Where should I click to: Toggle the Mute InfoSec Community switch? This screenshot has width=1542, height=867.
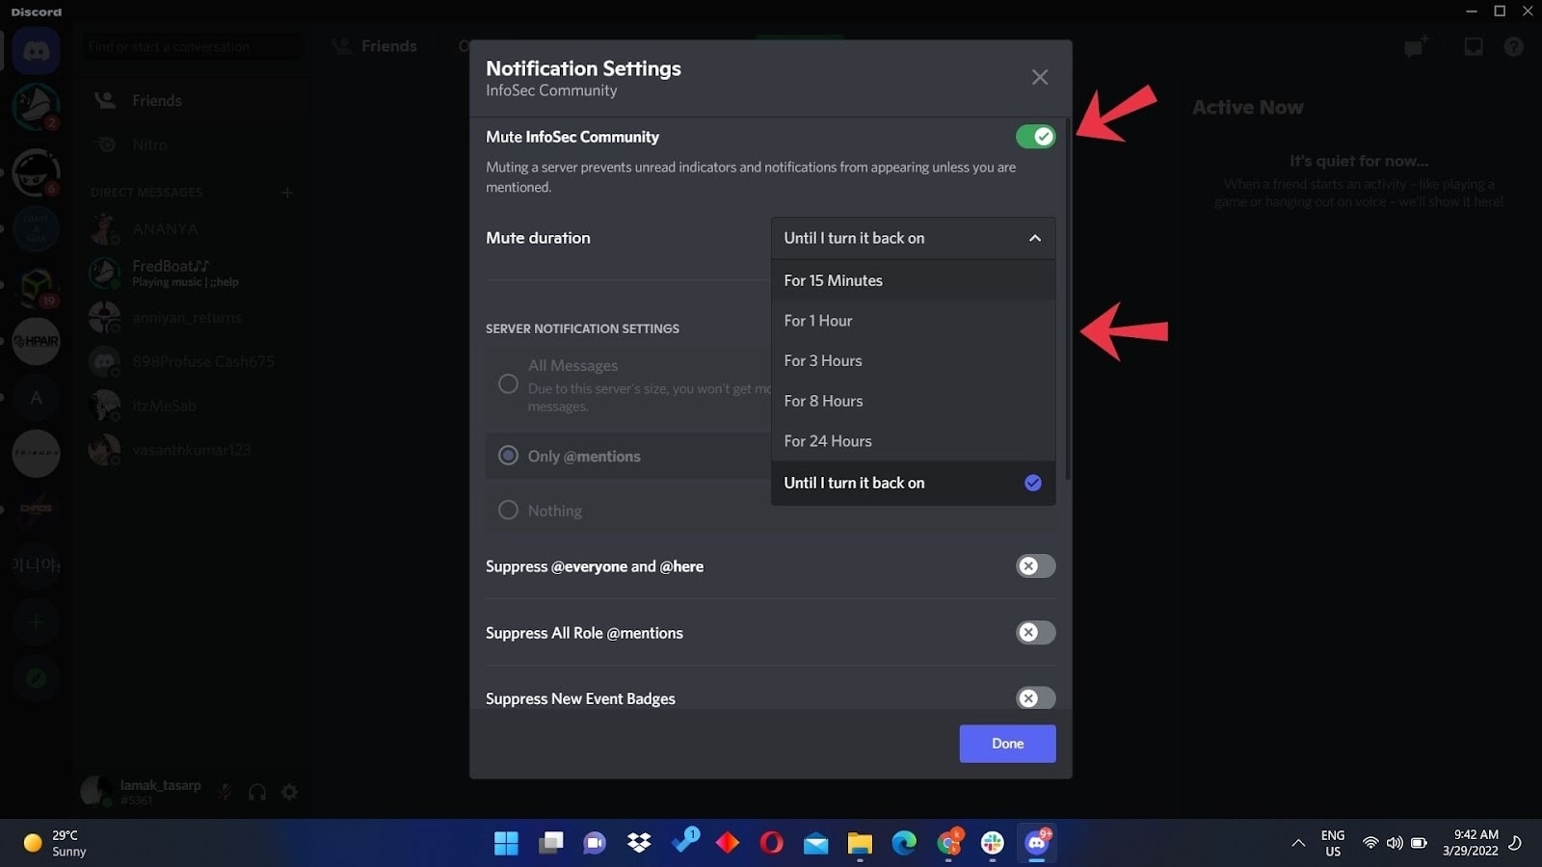[1035, 137]
